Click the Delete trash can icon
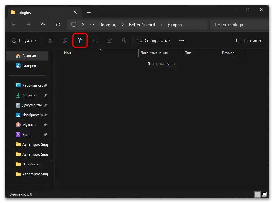Screen dimensions: 274x203 pyautogui.click(x=124, y=40)
